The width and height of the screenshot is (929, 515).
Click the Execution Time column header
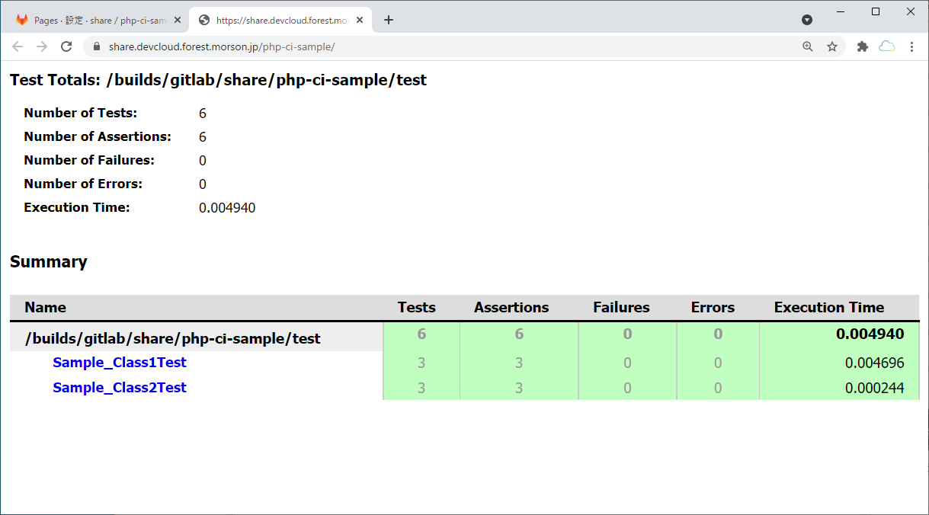(829, 308)
